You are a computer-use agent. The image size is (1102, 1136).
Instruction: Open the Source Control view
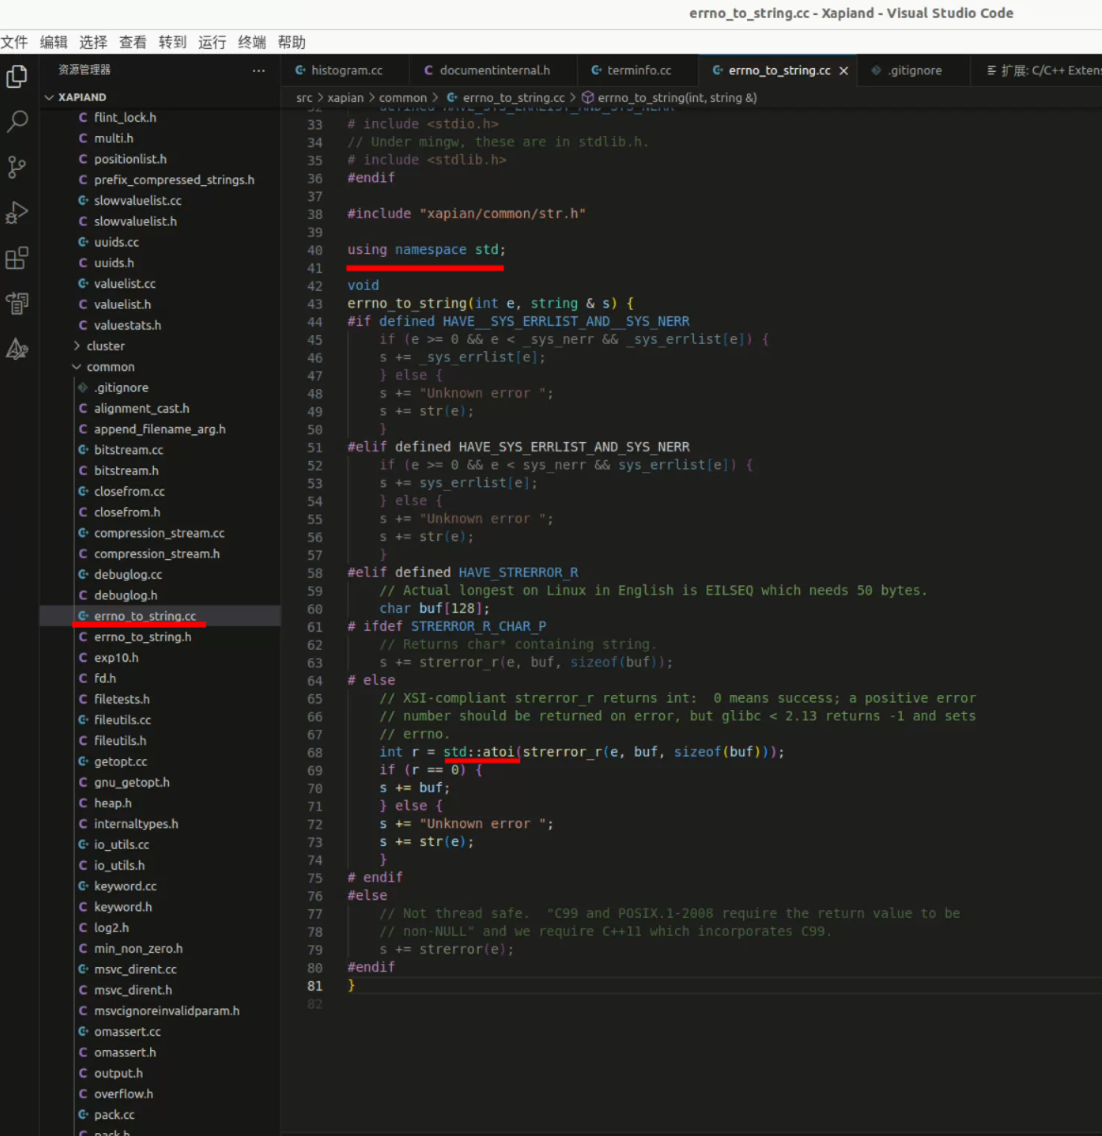(x=17, y=167)
